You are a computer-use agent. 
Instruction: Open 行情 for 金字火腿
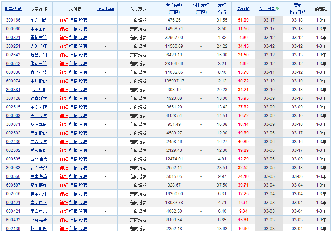tap(73, 107)
